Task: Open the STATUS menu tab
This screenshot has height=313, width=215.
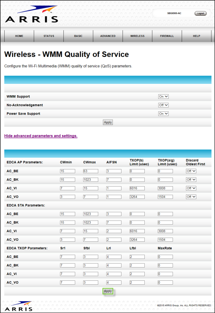Action: [x=49, y=36]
